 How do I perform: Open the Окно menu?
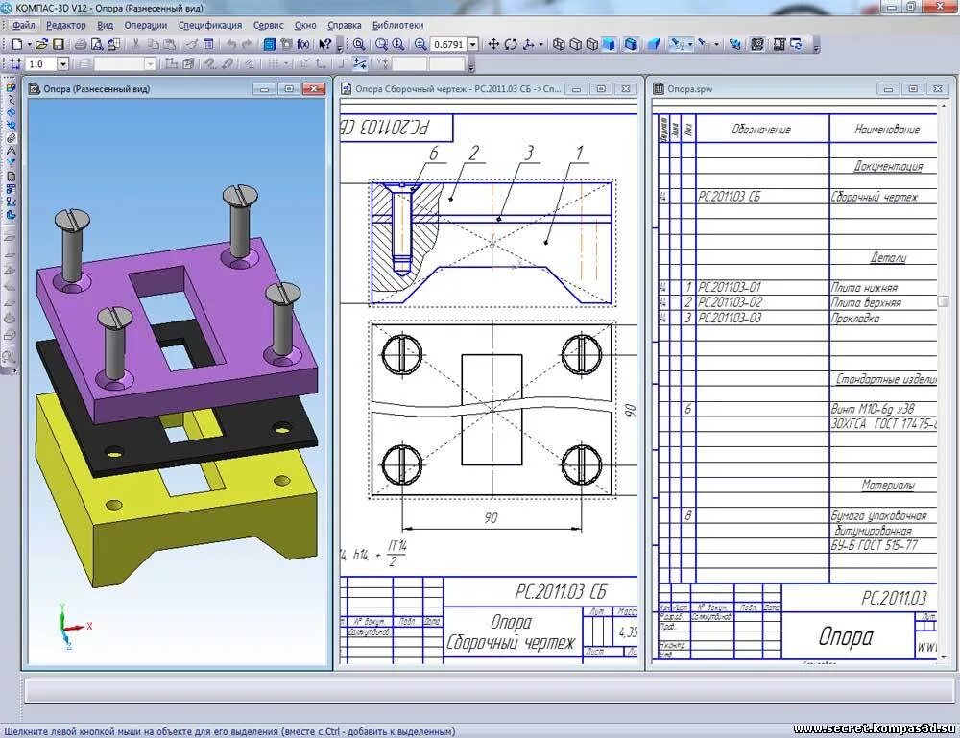tap(305, 25)
